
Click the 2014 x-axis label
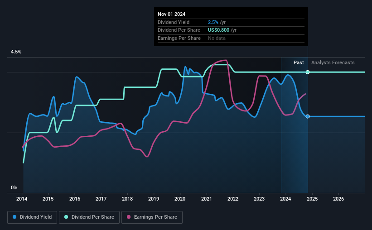22,199
